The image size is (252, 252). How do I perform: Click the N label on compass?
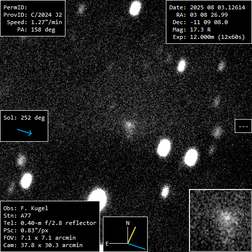(127, 223)
